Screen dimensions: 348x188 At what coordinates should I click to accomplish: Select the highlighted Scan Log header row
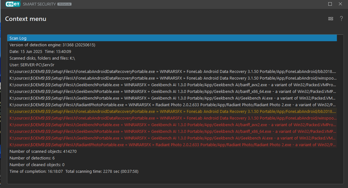pos(172,38)
